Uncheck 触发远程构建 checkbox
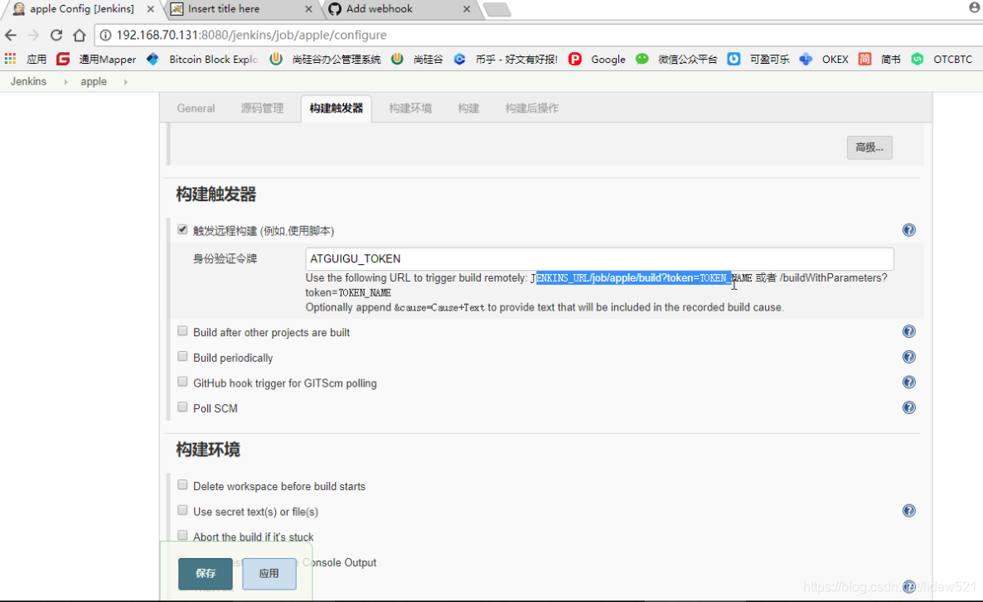983x602 pixels. click(x=182, y=229)
